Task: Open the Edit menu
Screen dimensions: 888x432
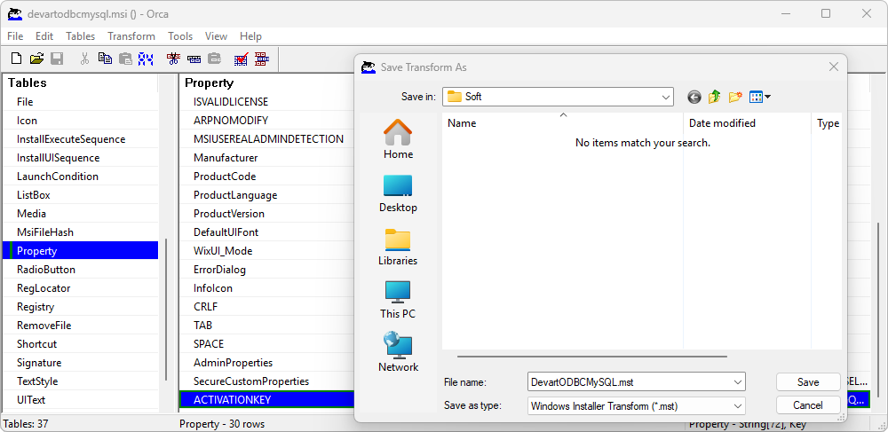Action: click(44, 36)
